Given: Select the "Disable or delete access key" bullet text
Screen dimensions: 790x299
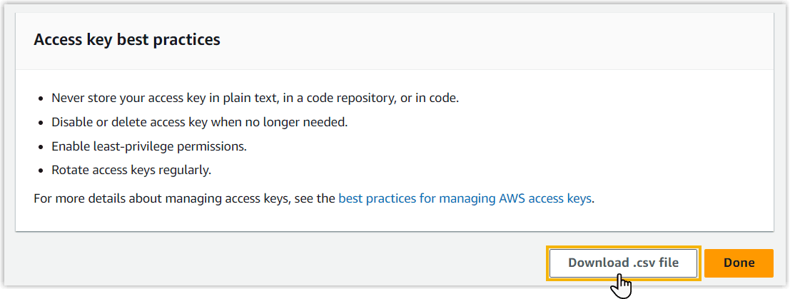Looking at the screenshot, I should coord(200,122).
